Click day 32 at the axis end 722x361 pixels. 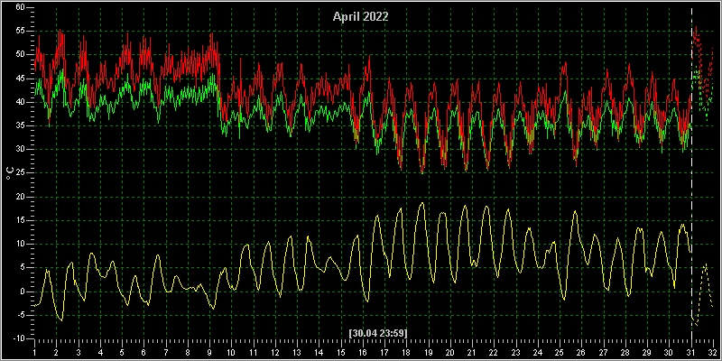pyautogui.click(x=713, y=351)
